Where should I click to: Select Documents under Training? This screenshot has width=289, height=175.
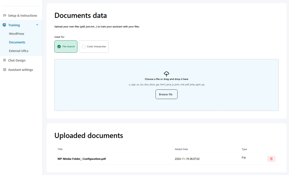[17, 42]
